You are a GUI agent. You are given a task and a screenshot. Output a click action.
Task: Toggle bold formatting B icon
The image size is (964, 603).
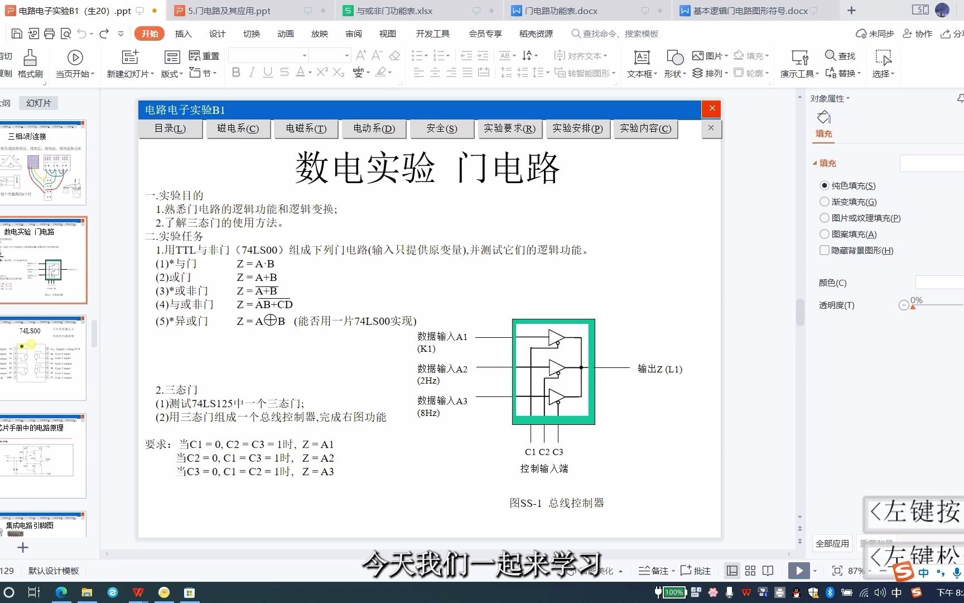236,73
